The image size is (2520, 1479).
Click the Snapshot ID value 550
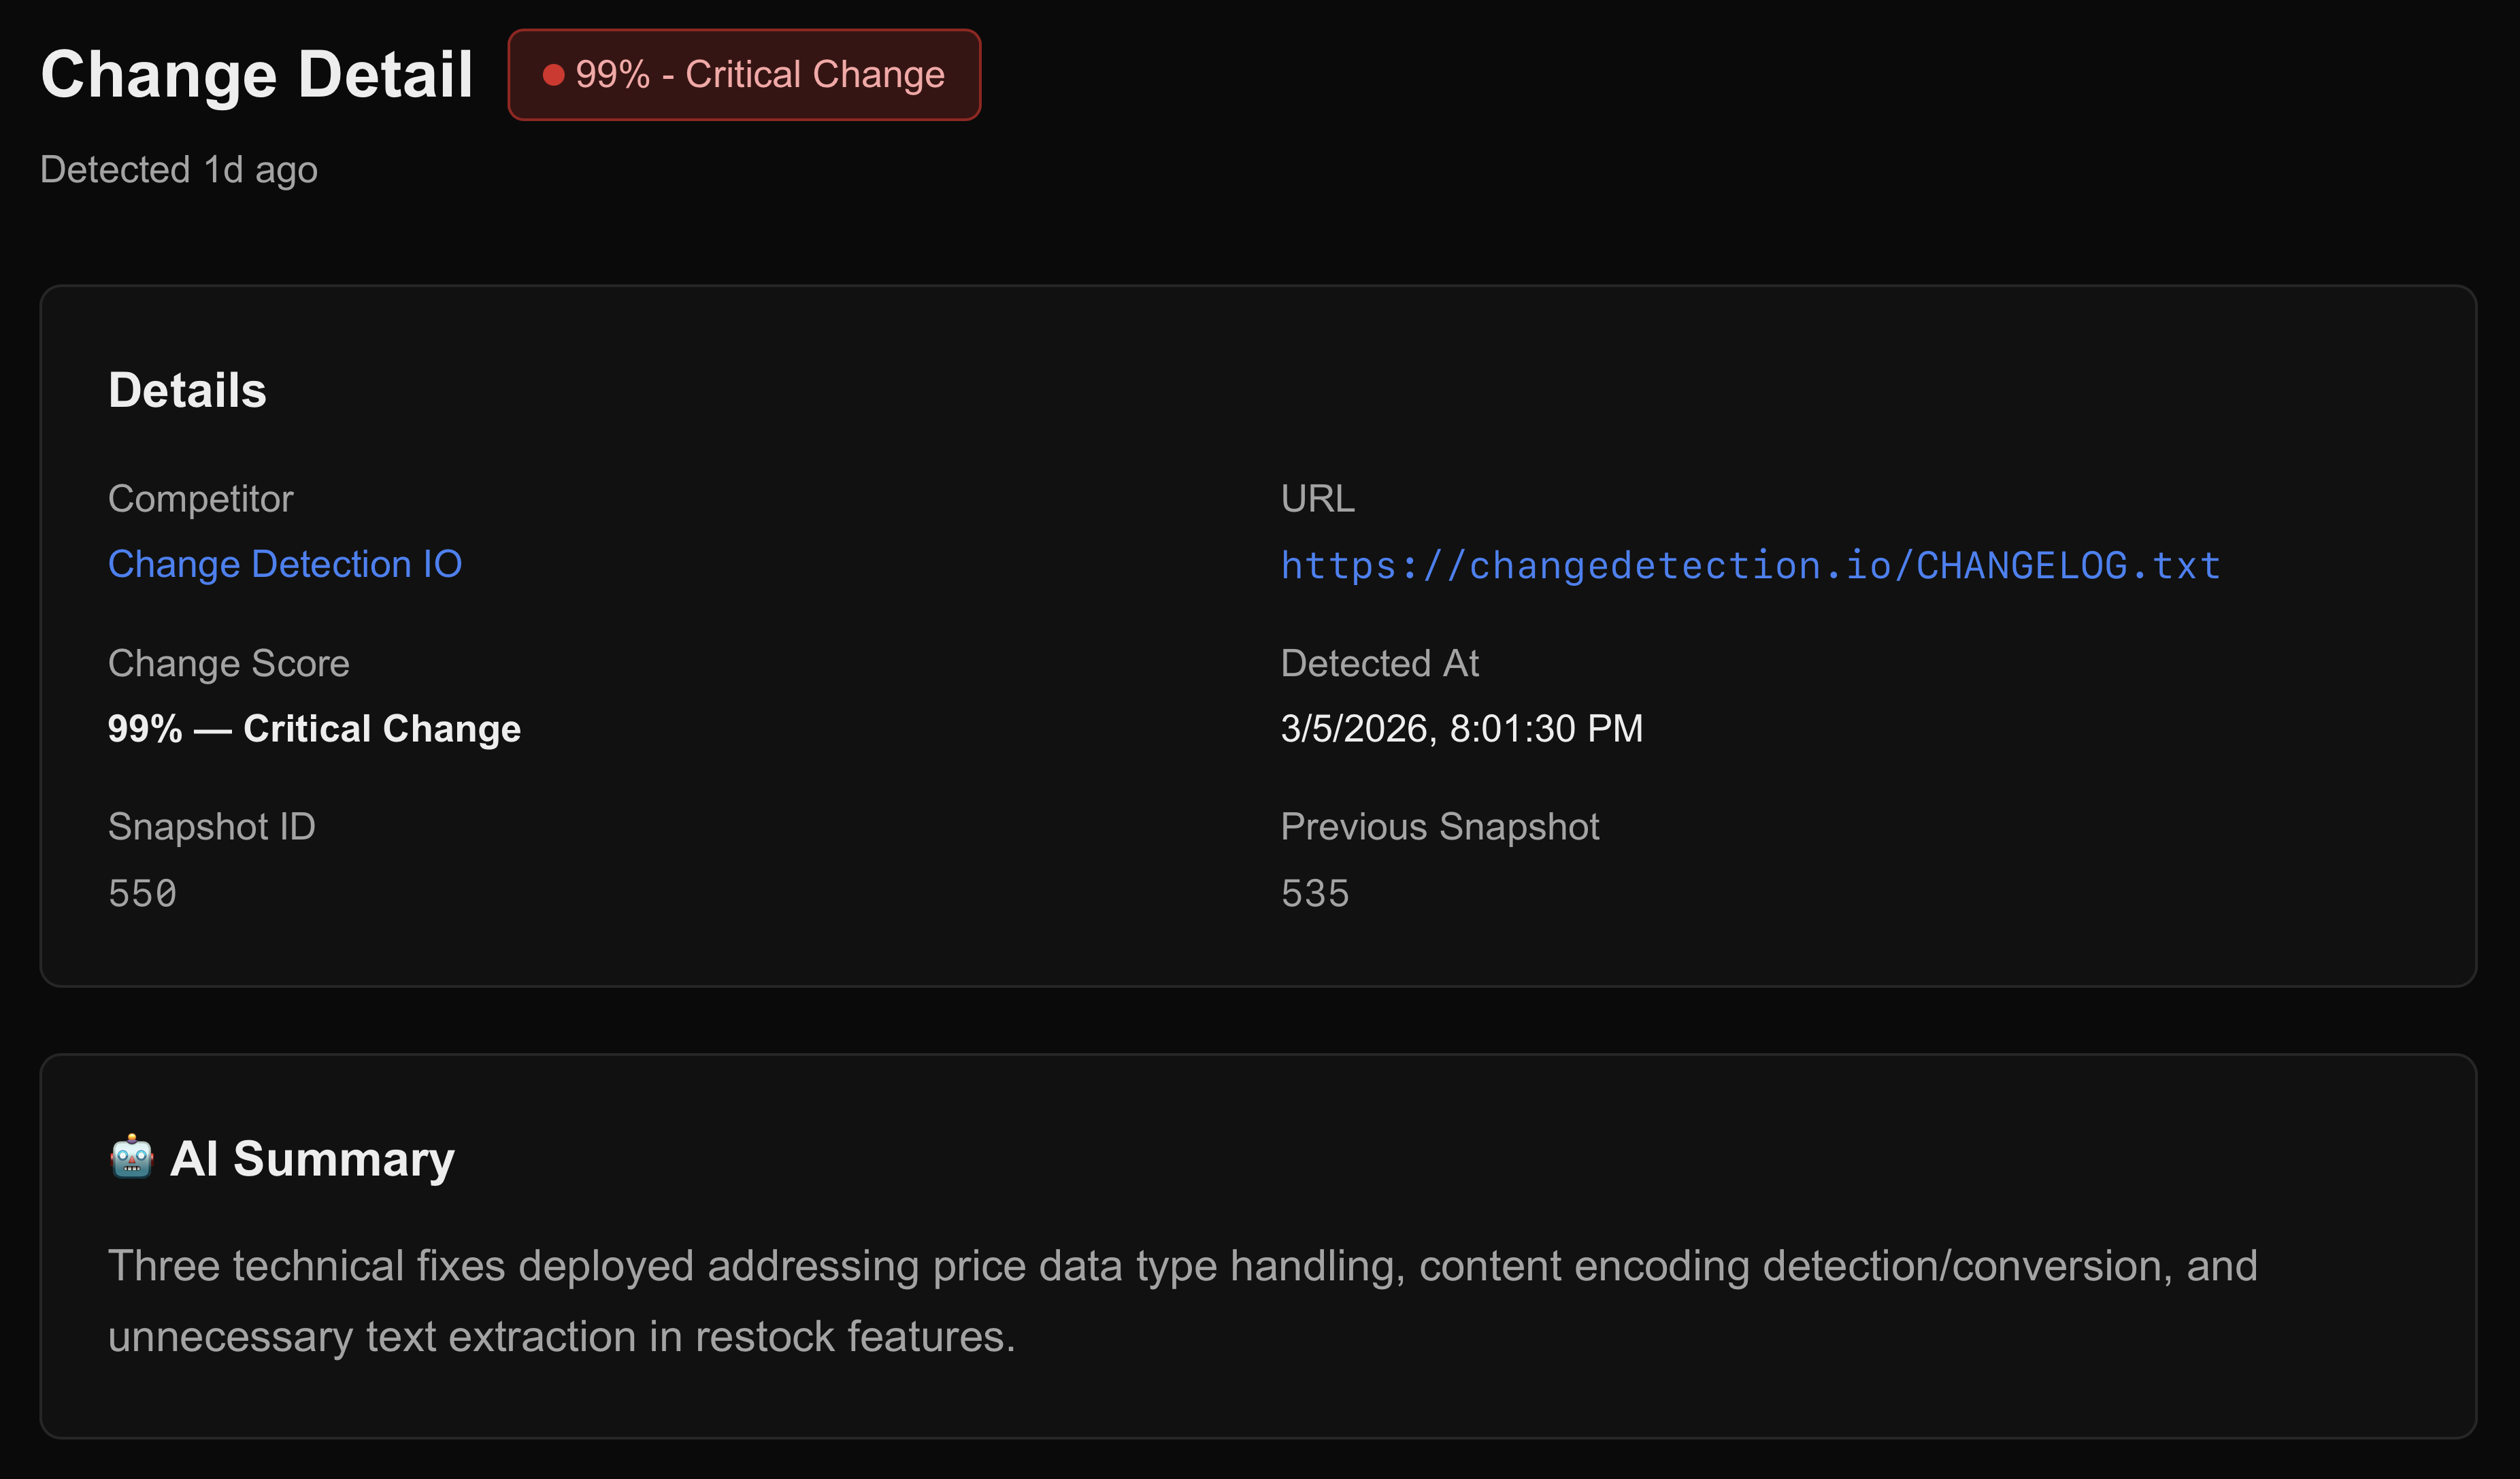[x=143, y=893]
